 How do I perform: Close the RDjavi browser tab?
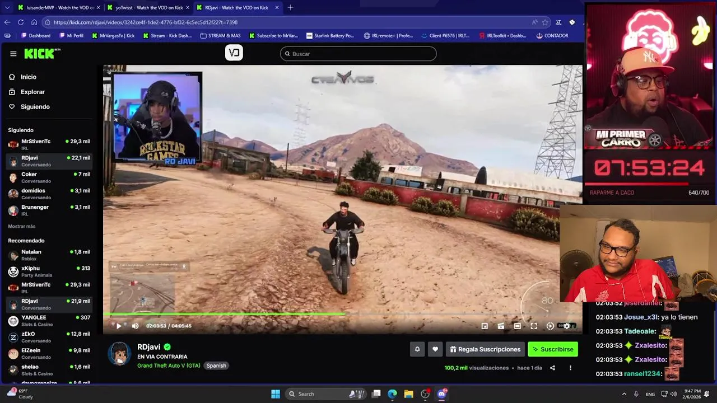tap(277, 7)
